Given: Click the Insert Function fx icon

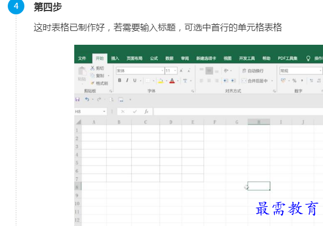Looking at the screenshot, I should [146, 112].
